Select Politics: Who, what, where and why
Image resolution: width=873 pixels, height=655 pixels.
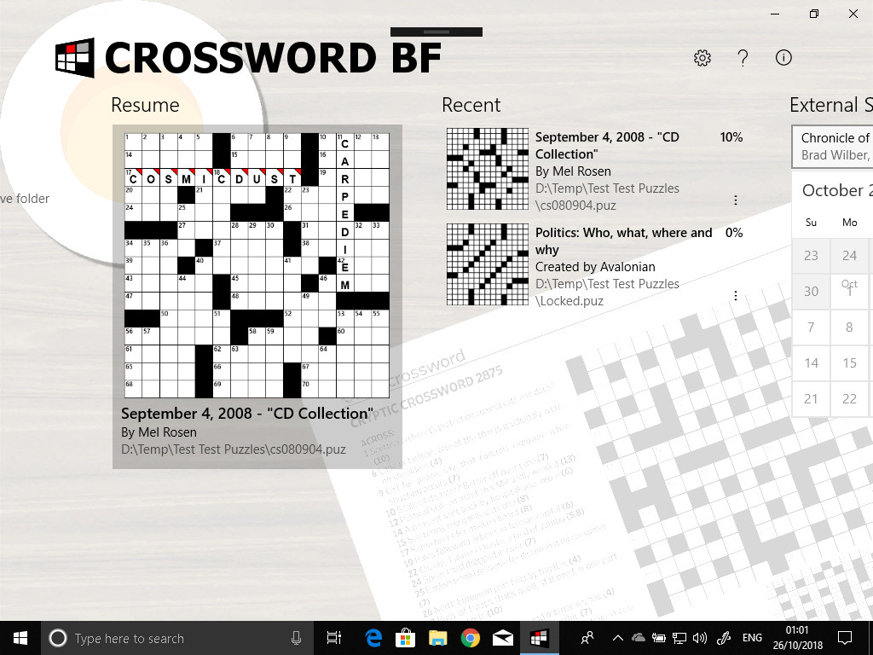[x=623, y=241]
